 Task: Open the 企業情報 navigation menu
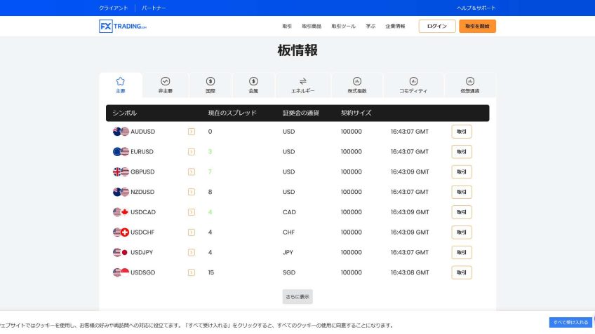coord(395,27)
